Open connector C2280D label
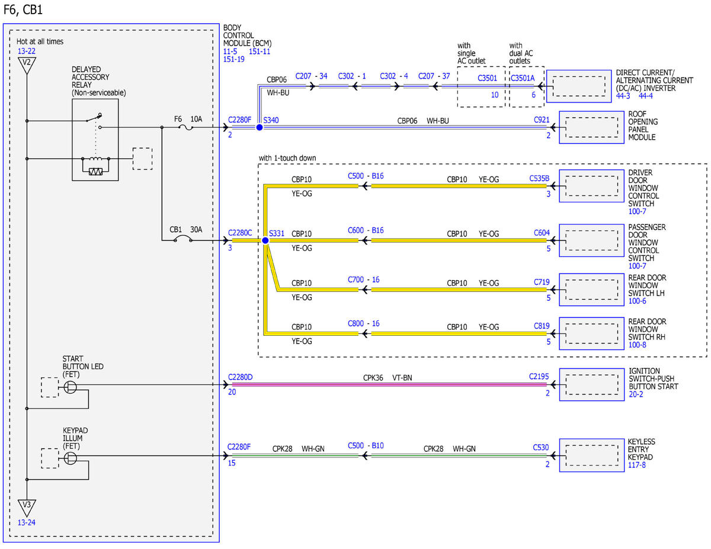The width and height of the screenshot is (711, 549). 241,377
